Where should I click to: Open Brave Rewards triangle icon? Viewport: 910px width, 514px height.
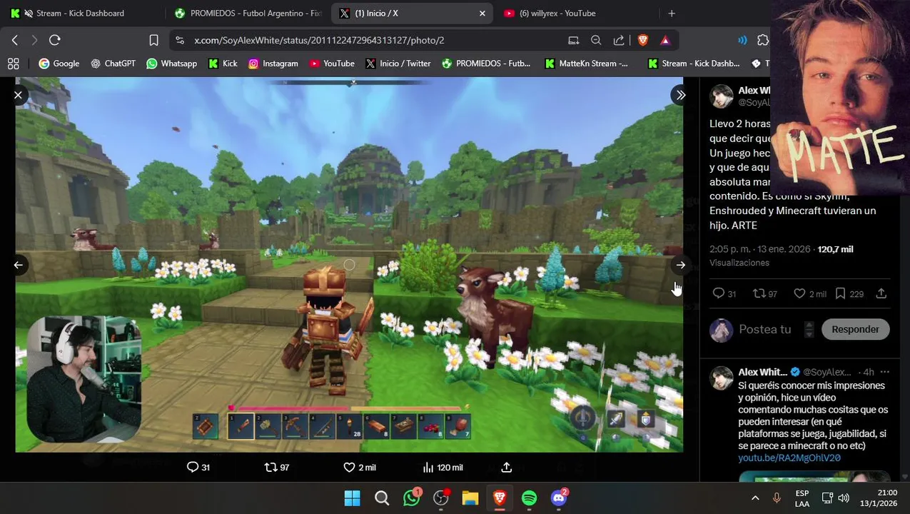tap(665, 41)
